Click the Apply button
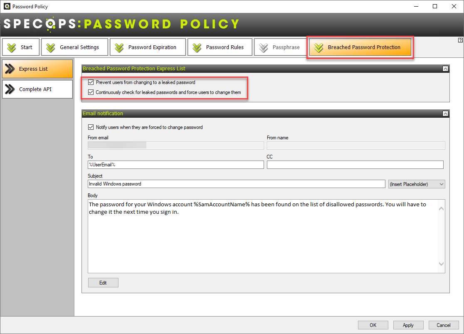The image size is (464, 334). 408,325
